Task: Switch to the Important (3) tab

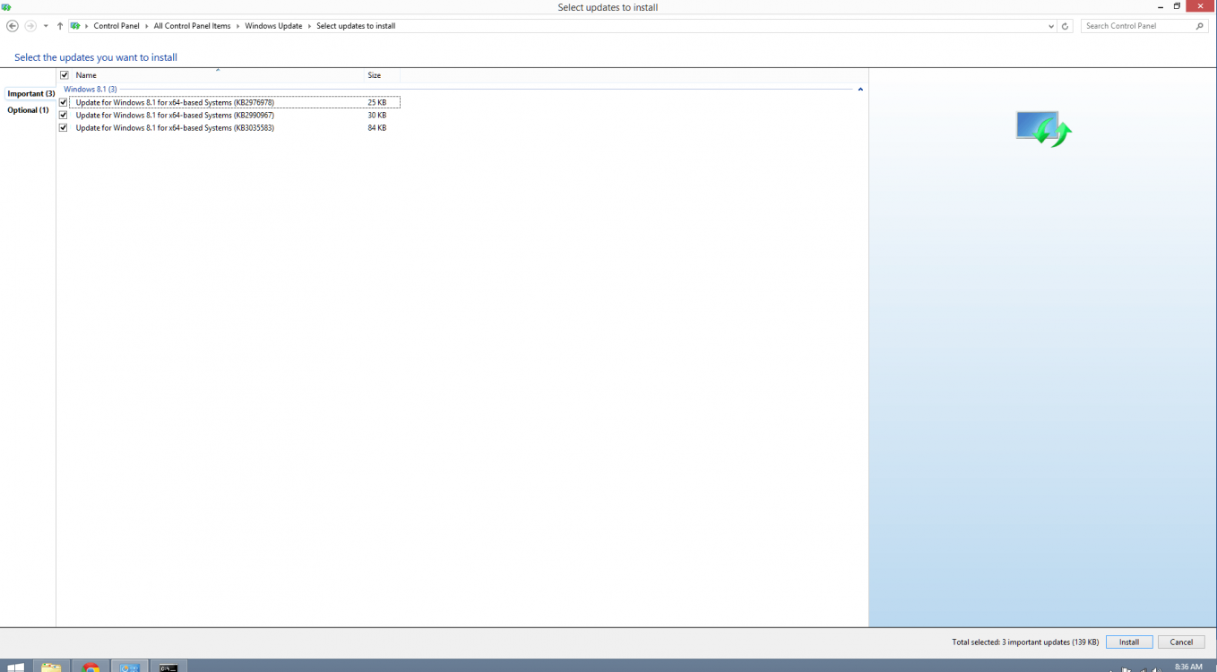Action: pyautogui.click(x=30, y=93)
